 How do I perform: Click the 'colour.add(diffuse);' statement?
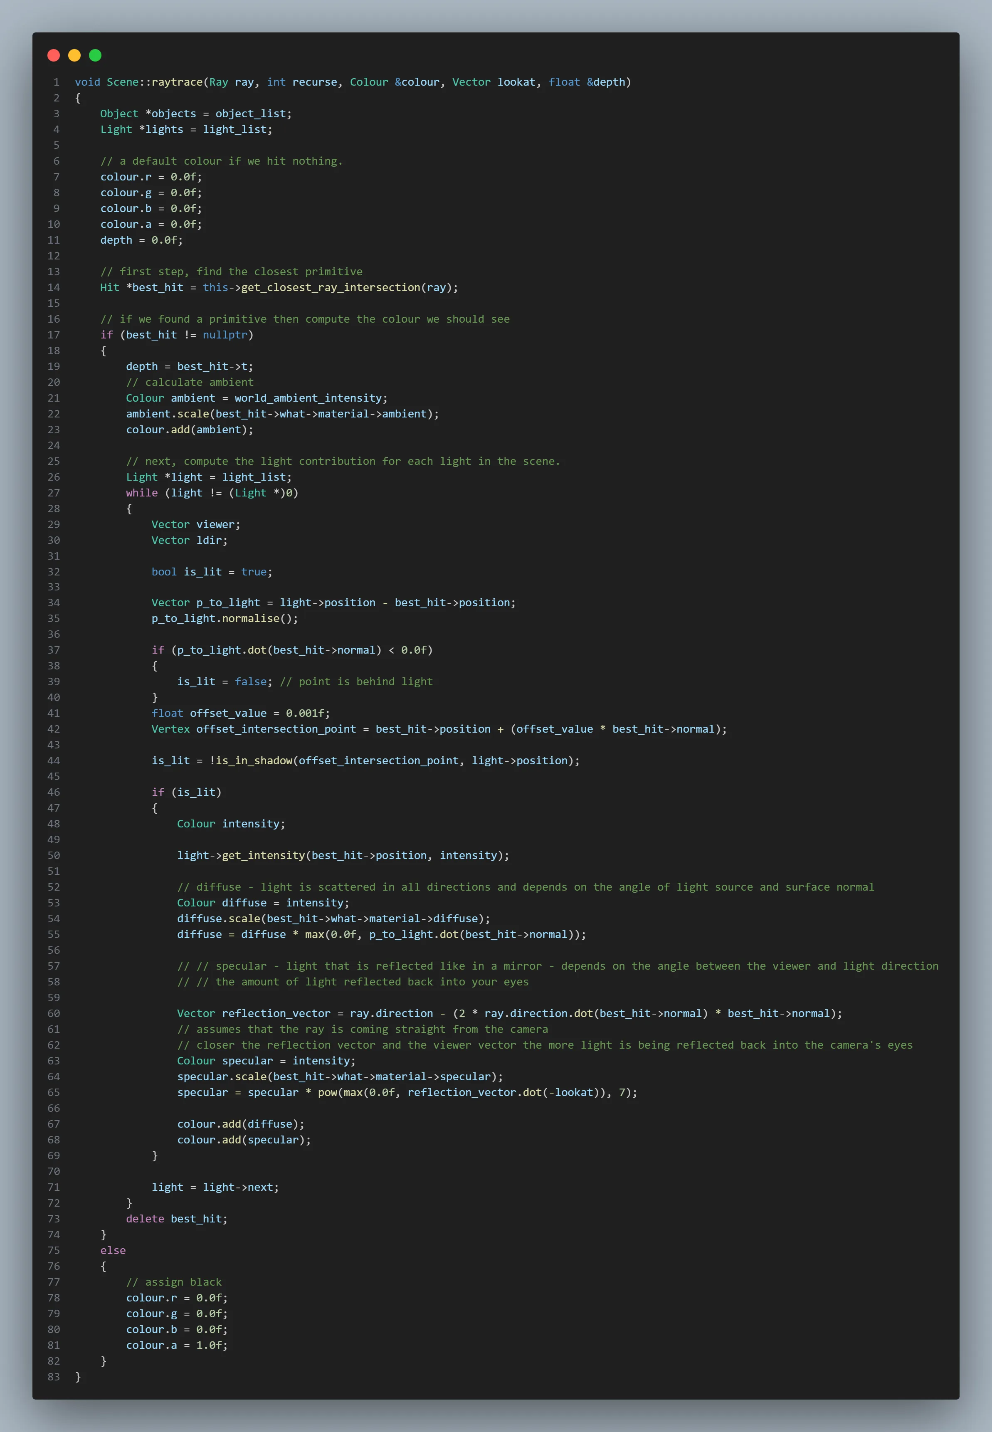(241, 1124)
